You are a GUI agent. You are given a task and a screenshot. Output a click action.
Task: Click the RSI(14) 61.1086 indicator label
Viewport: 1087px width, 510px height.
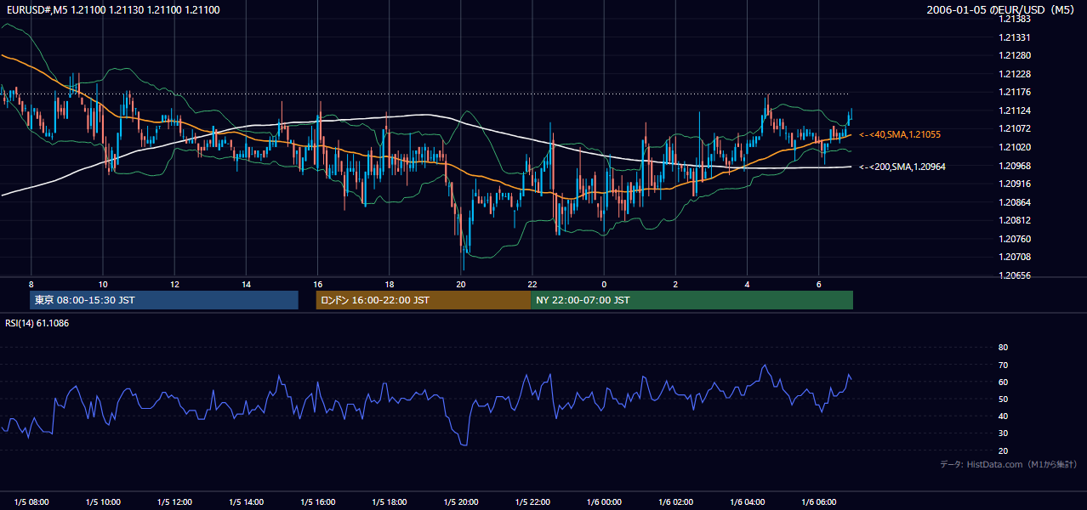(x=37, y=323)
